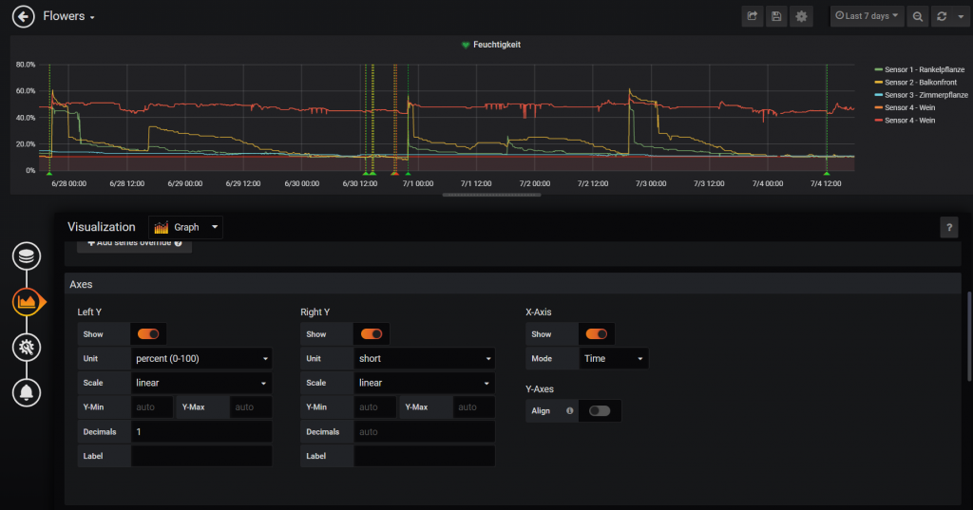The height and width of the screenshot is (510, 973).
Task: Open X-Axis Mode Time dropdown
Action: point(614,359)
